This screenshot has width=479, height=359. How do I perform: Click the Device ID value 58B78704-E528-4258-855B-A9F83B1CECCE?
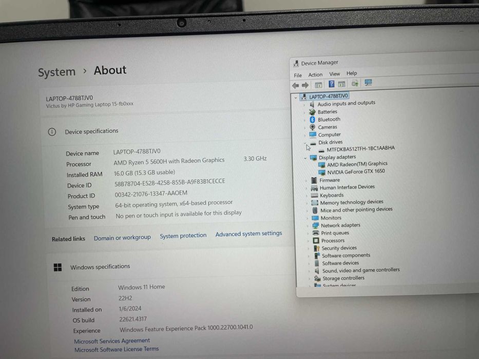point(169,182)
